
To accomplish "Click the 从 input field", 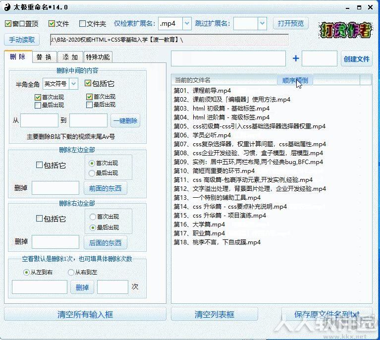I will [x=39, y=120].
